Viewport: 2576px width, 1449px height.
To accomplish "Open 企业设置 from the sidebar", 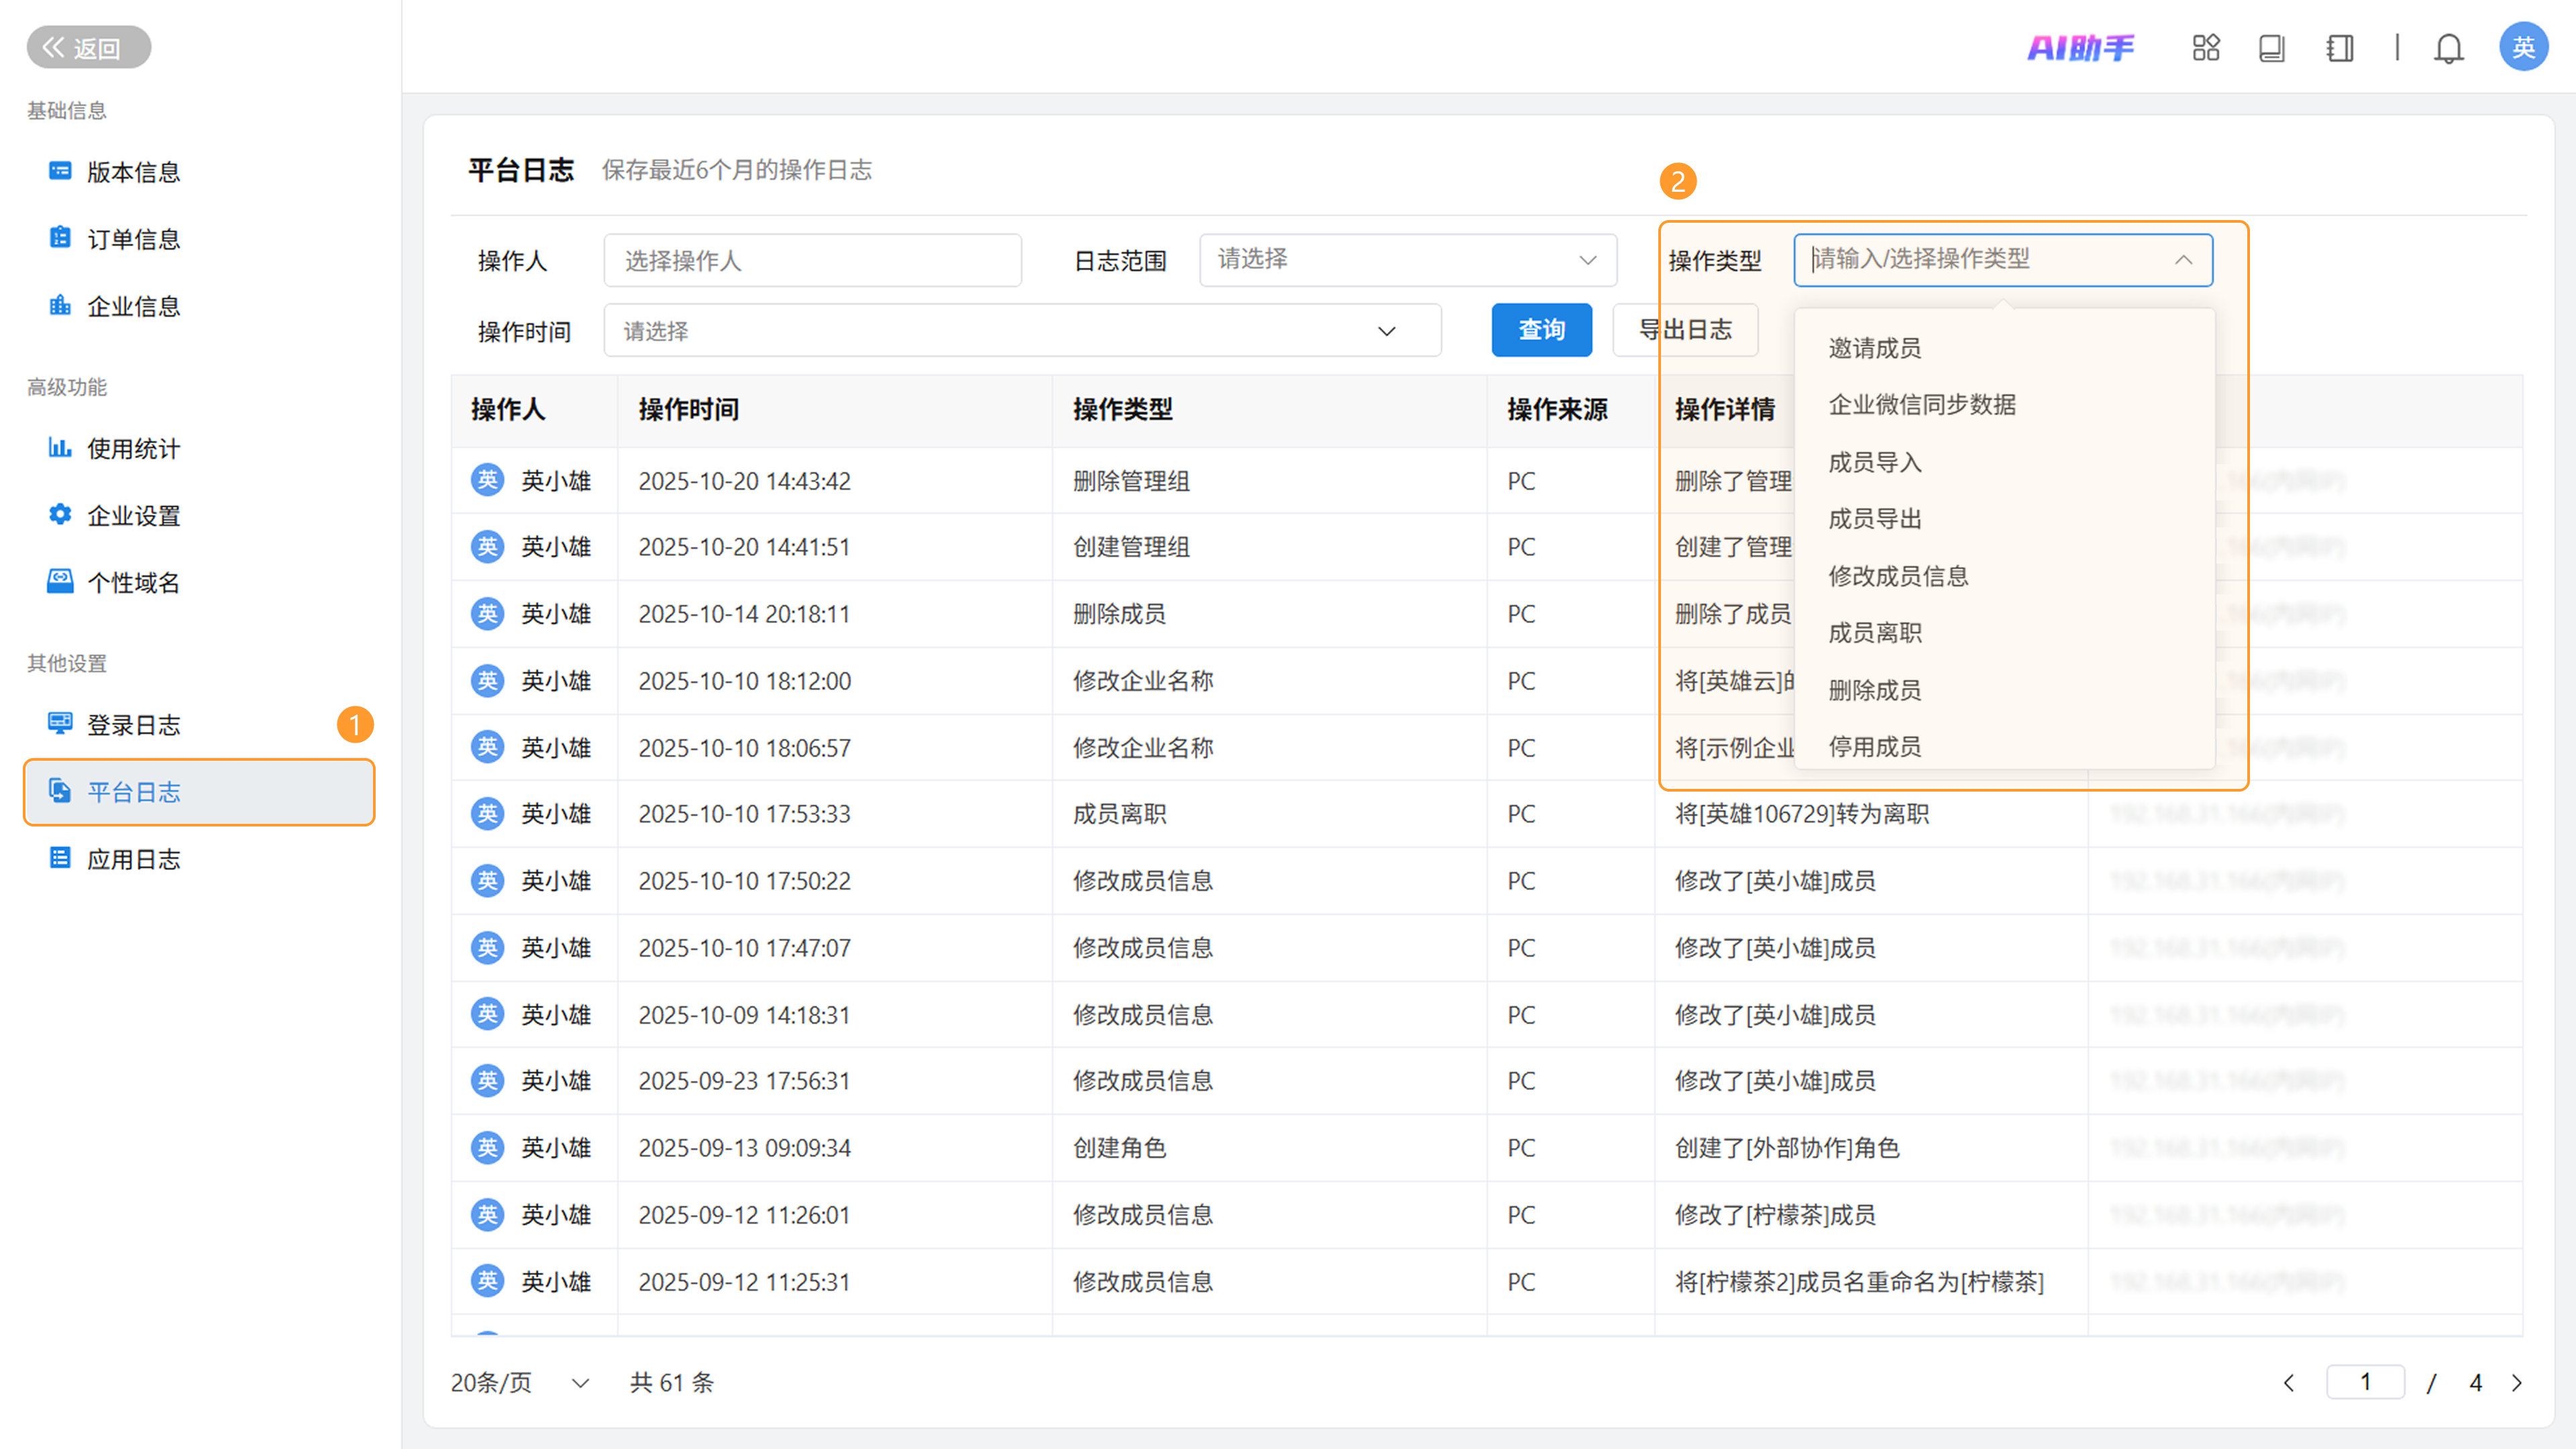I will [x=133, y=516].
